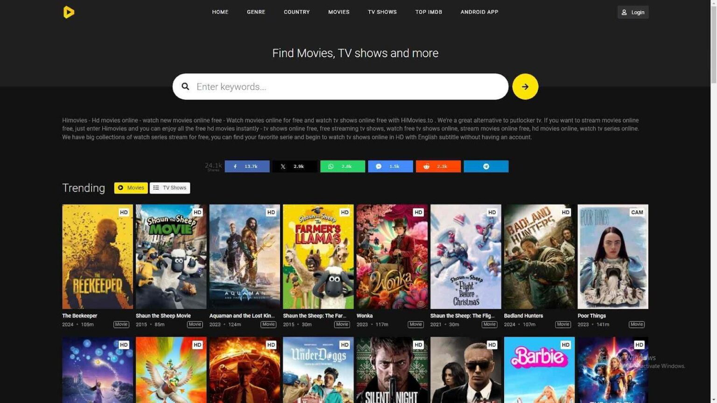Open the Country menu
Image resolution: width=717 pixels, height=403 pixels.
pos(296,12)
